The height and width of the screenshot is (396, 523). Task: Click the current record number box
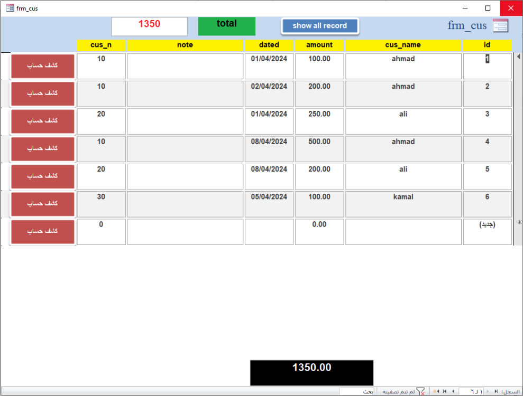click(x=471, y=392)
